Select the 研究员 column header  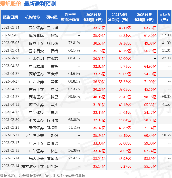(52, 17)
